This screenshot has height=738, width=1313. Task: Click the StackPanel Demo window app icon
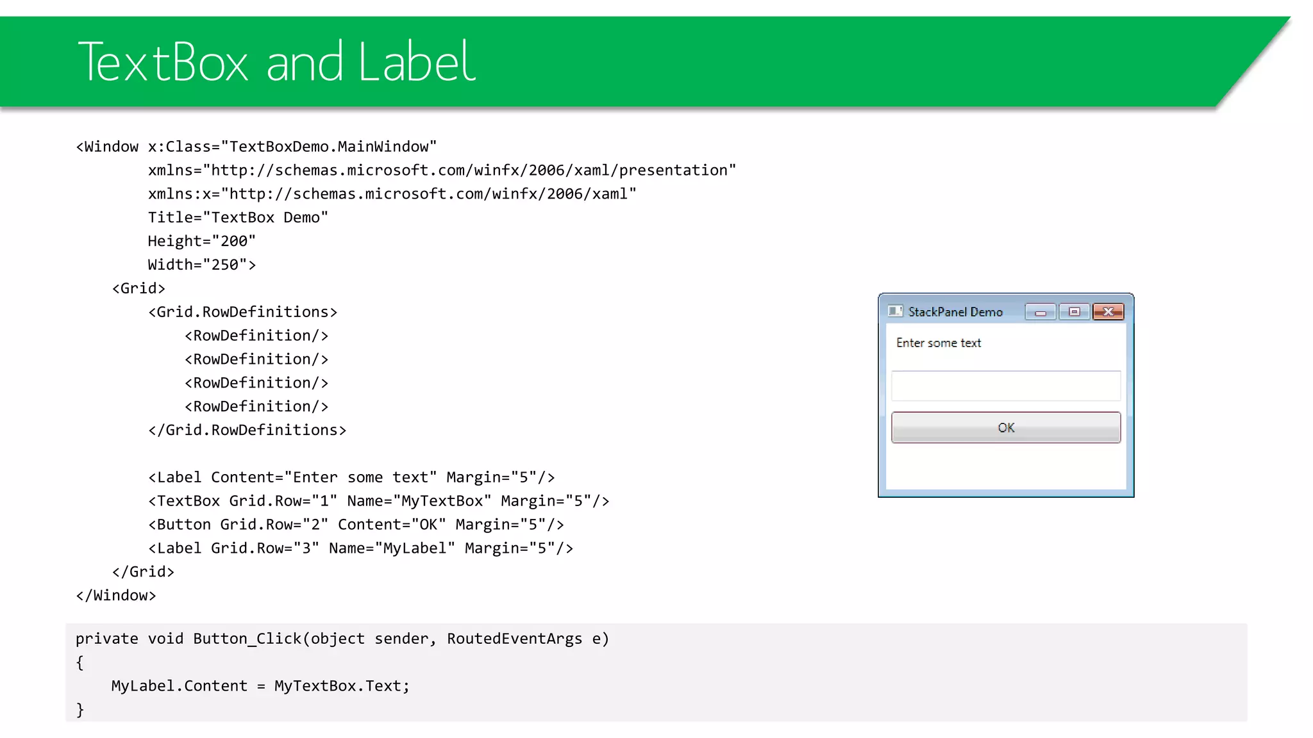pos(895,311)
